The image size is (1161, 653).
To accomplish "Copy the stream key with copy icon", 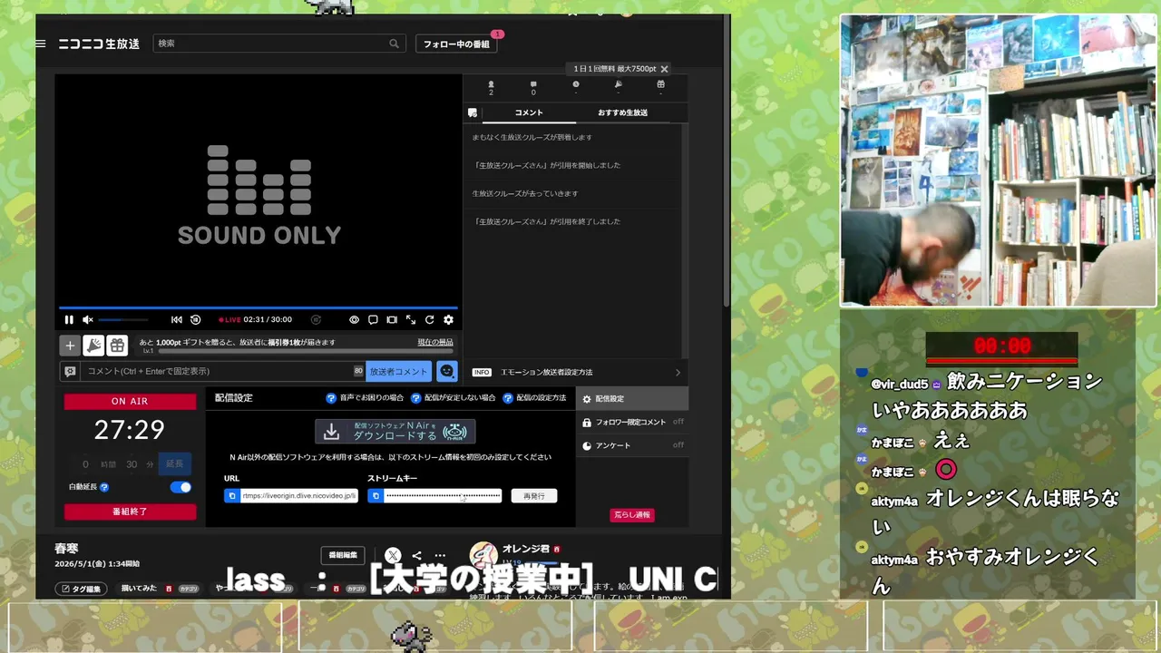I will [x=376, y=496].
